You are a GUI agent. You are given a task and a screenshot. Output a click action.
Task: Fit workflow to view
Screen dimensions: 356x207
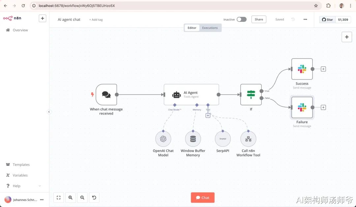pos(59,197)
